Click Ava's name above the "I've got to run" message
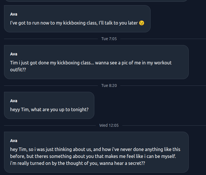Viewport: 206px width, 175px height. pos(14,14)
